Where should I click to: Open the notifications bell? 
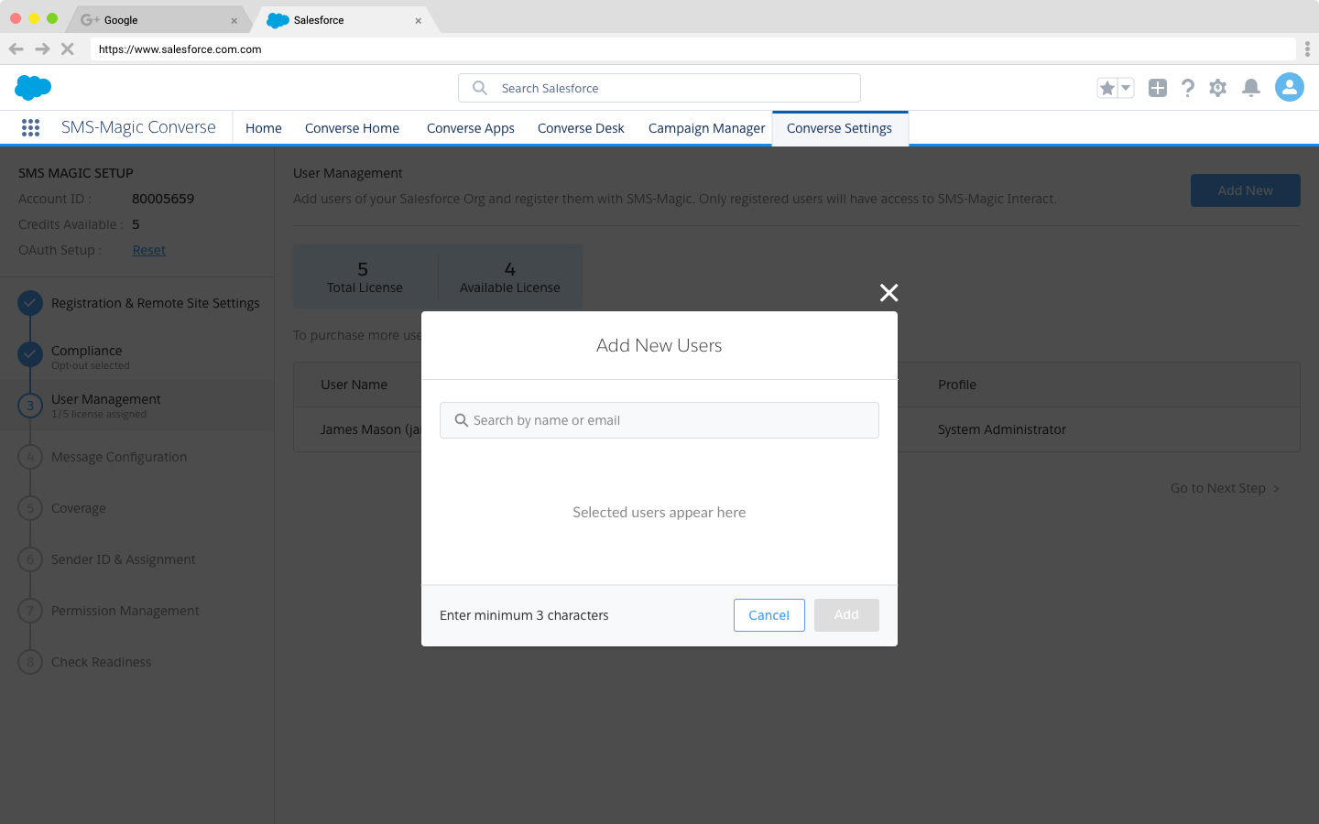click(1251, 88)
